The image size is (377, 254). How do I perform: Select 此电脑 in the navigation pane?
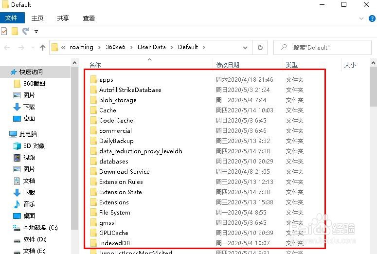[28, 134]
